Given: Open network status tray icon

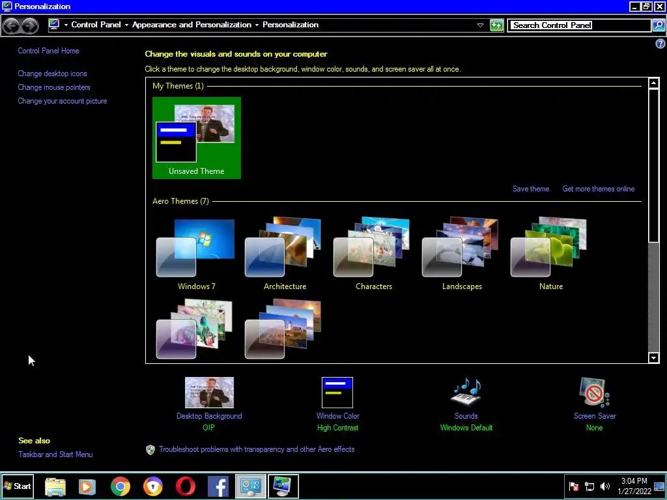Looking at the screenshot, I should click(589, 486).
